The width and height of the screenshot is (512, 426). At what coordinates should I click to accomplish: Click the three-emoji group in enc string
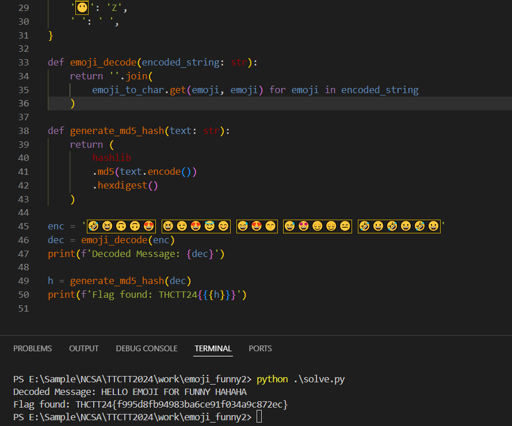[257, 227]
